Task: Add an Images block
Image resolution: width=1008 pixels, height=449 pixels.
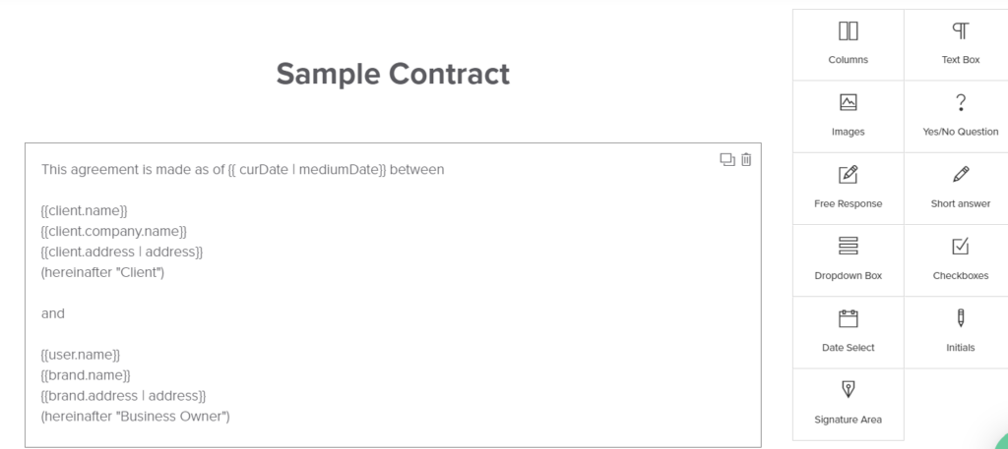Action: click(x=848, y=116)
